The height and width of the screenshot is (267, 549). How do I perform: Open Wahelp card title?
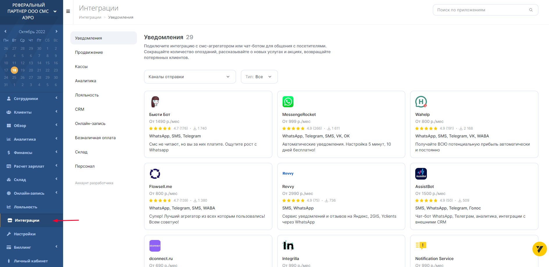[422, 114]
